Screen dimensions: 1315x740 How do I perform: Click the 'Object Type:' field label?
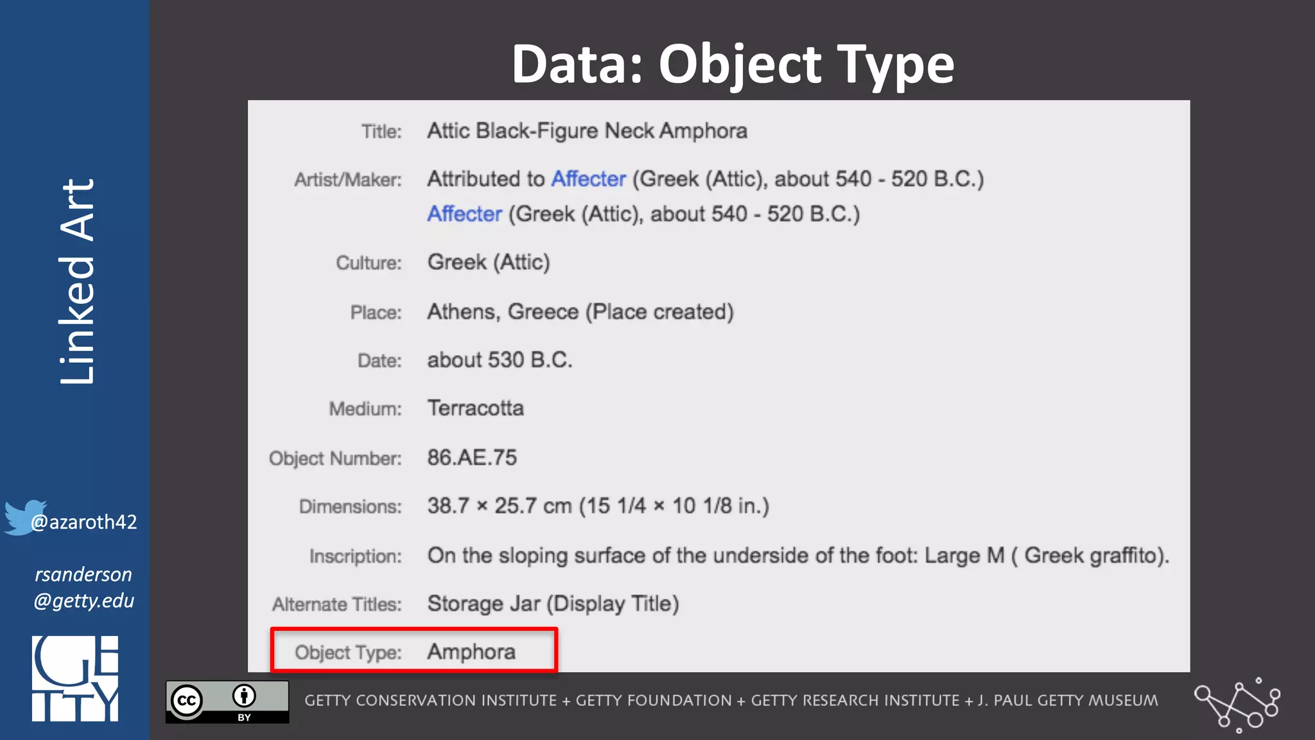click(349, 653)
